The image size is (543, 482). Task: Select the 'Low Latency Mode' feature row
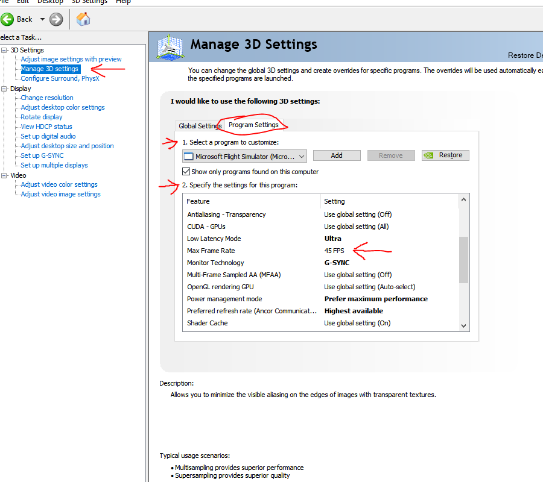321,239
